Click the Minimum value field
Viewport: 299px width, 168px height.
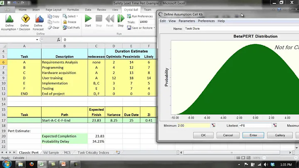tap(194, 126)
